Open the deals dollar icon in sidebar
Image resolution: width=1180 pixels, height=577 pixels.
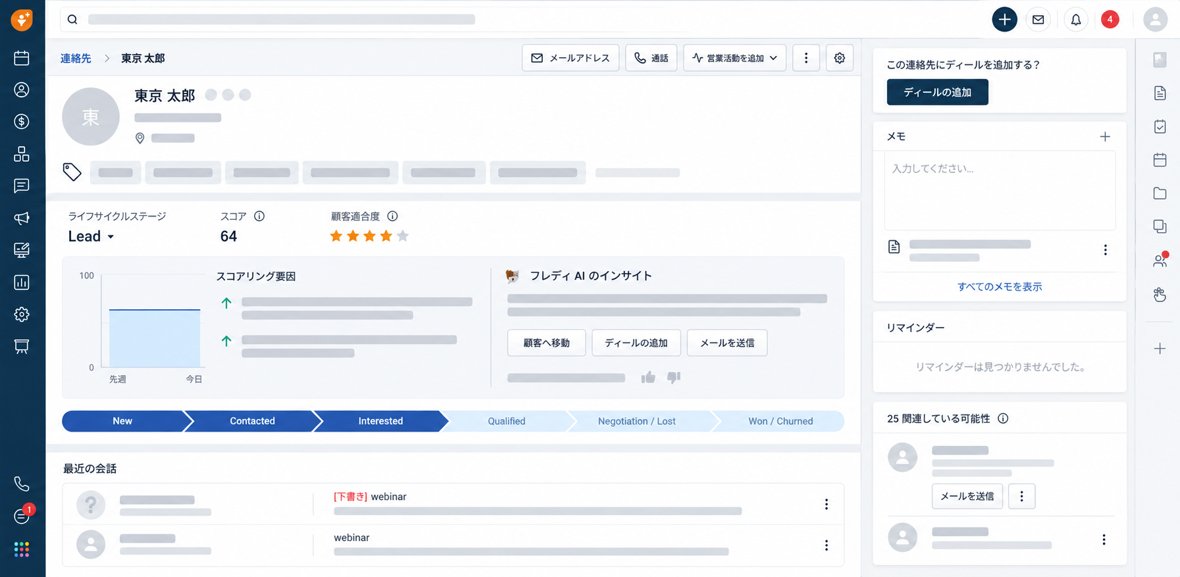(22, 122)
